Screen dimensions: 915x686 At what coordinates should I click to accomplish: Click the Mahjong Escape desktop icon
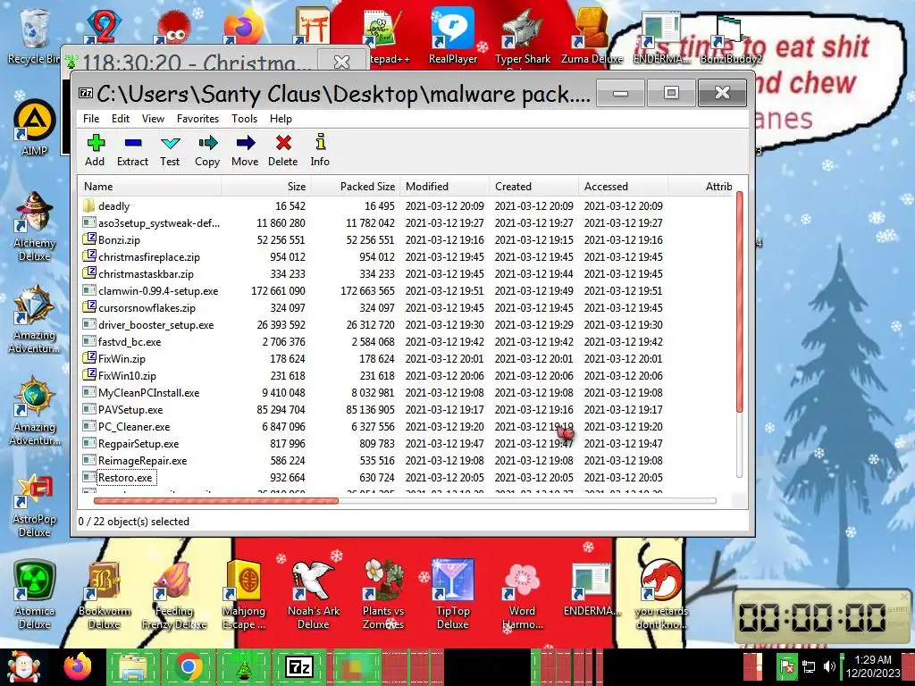(244, 595)
